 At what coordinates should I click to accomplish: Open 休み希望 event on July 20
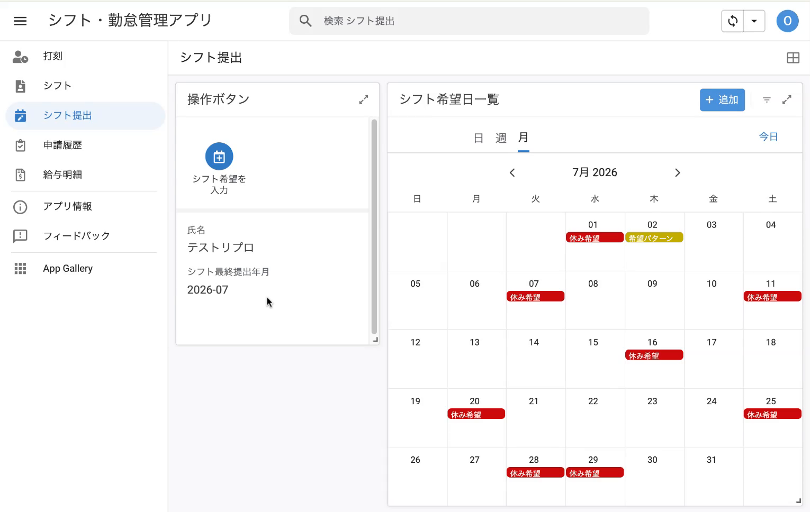pos(476,414)
